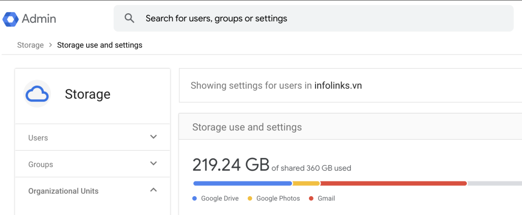Collapse the Organizational Units section chevron
Image resolution: width=522 pixels, height=215 pixels.
pos(153,190)
